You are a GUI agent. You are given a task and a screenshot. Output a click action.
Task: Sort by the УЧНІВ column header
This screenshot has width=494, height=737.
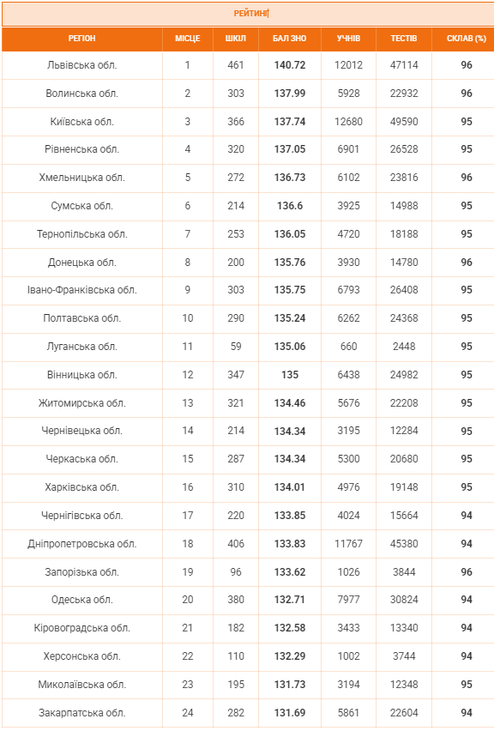pos(348,39)
